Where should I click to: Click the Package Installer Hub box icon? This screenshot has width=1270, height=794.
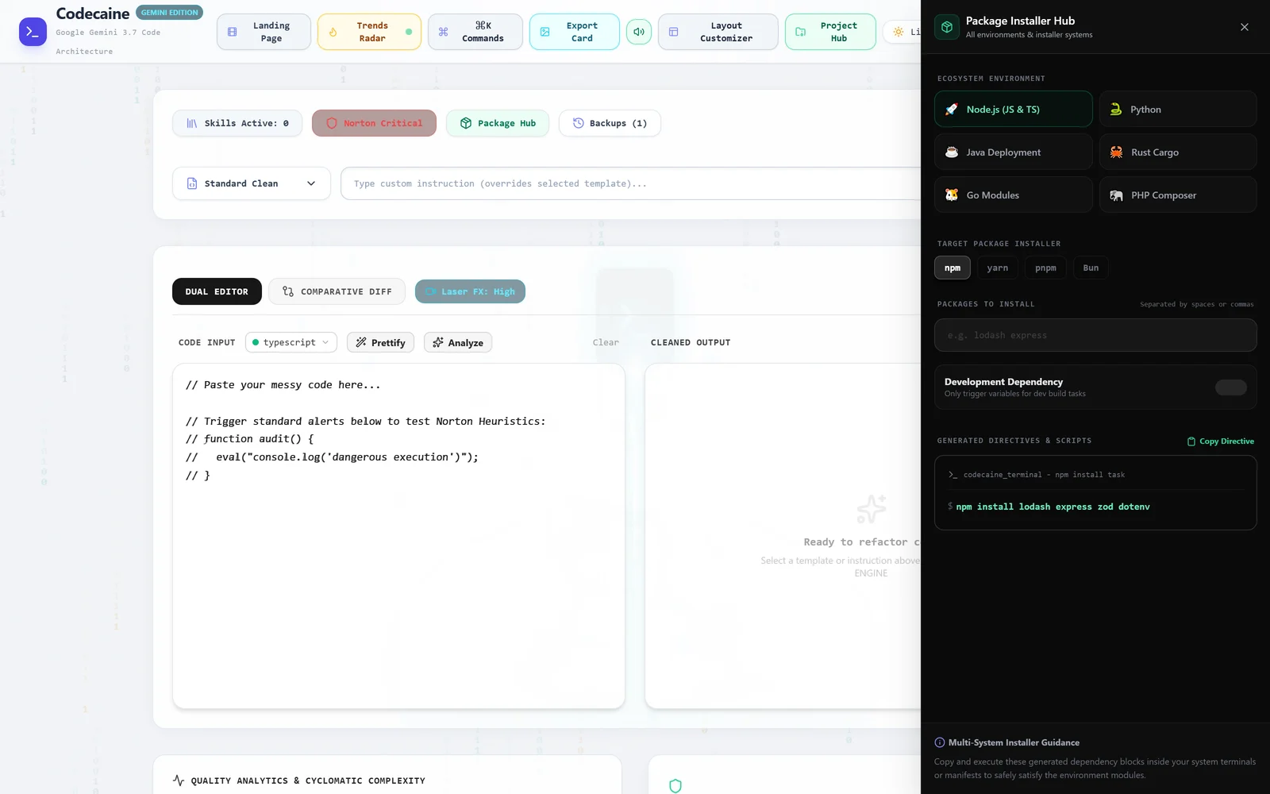coord(947,27)
